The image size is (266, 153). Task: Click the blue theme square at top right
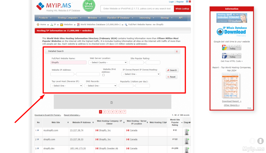pyautogui.click(x=187, y=1)
